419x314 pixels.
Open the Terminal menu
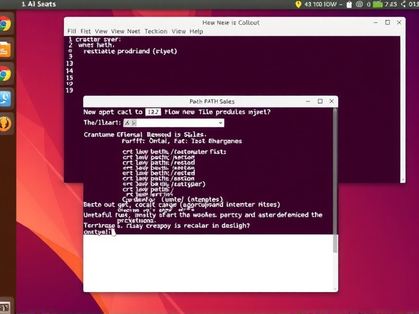tap(156, 31)
